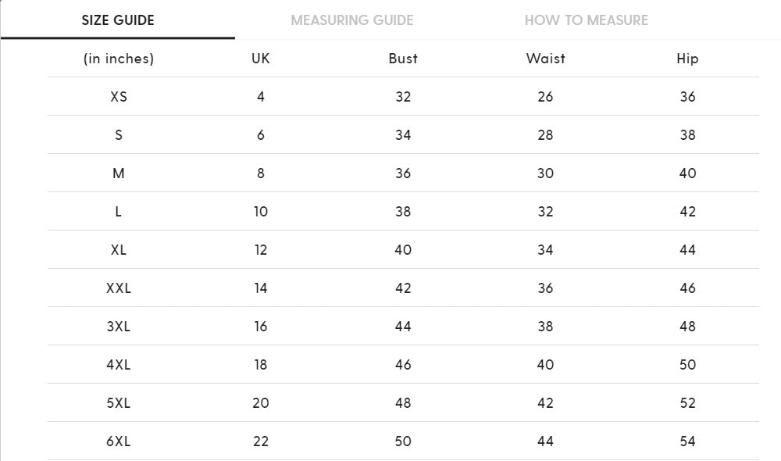This screenshot has height=461, width=781.
Task: Select the How To Measure tab
Action: point(587,20)
